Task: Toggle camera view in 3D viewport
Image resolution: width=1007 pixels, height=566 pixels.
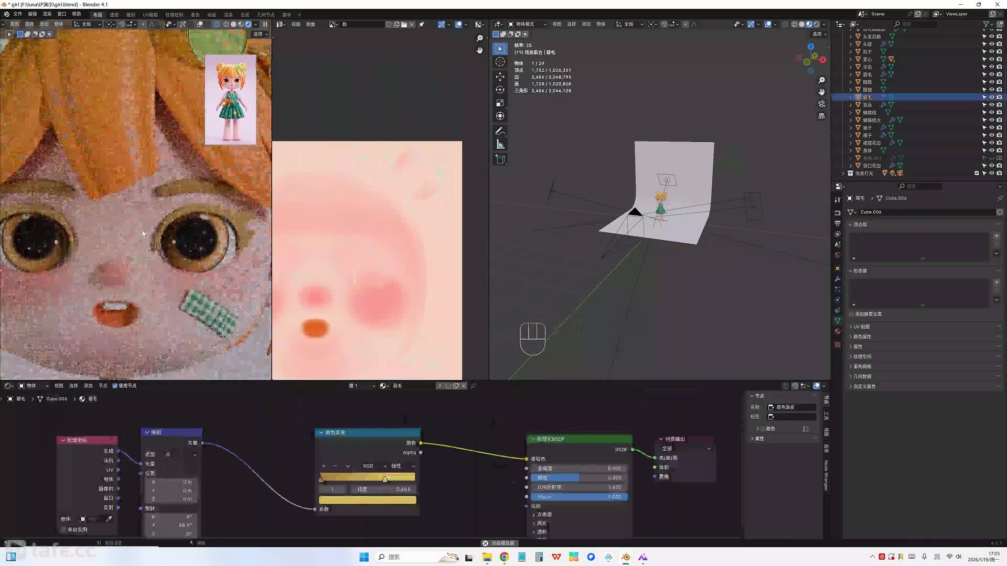Action: [x=821, y=104]
